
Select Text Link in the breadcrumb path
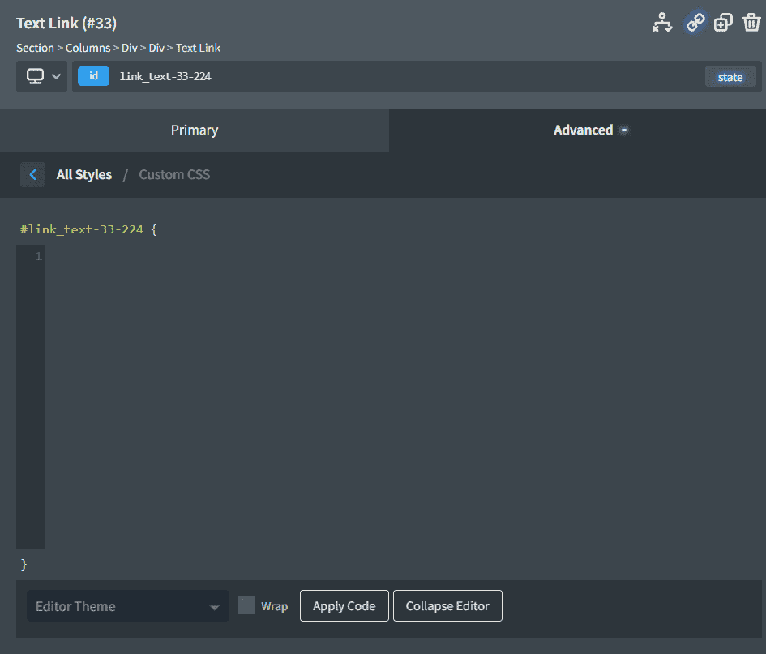click(x=198, y=48)
